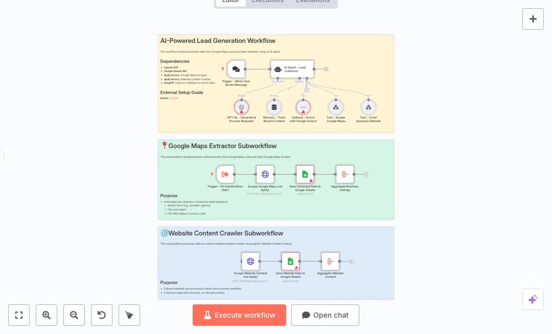Zoom to fit the whole workflow
This screenshot has width=552, height=334.
tap(19, 315)
